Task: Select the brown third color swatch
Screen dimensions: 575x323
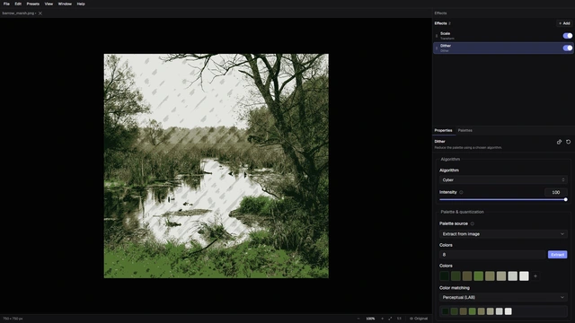Action: point(467,276)
